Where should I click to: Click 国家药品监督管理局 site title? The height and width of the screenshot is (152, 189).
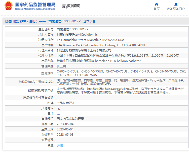35,5
